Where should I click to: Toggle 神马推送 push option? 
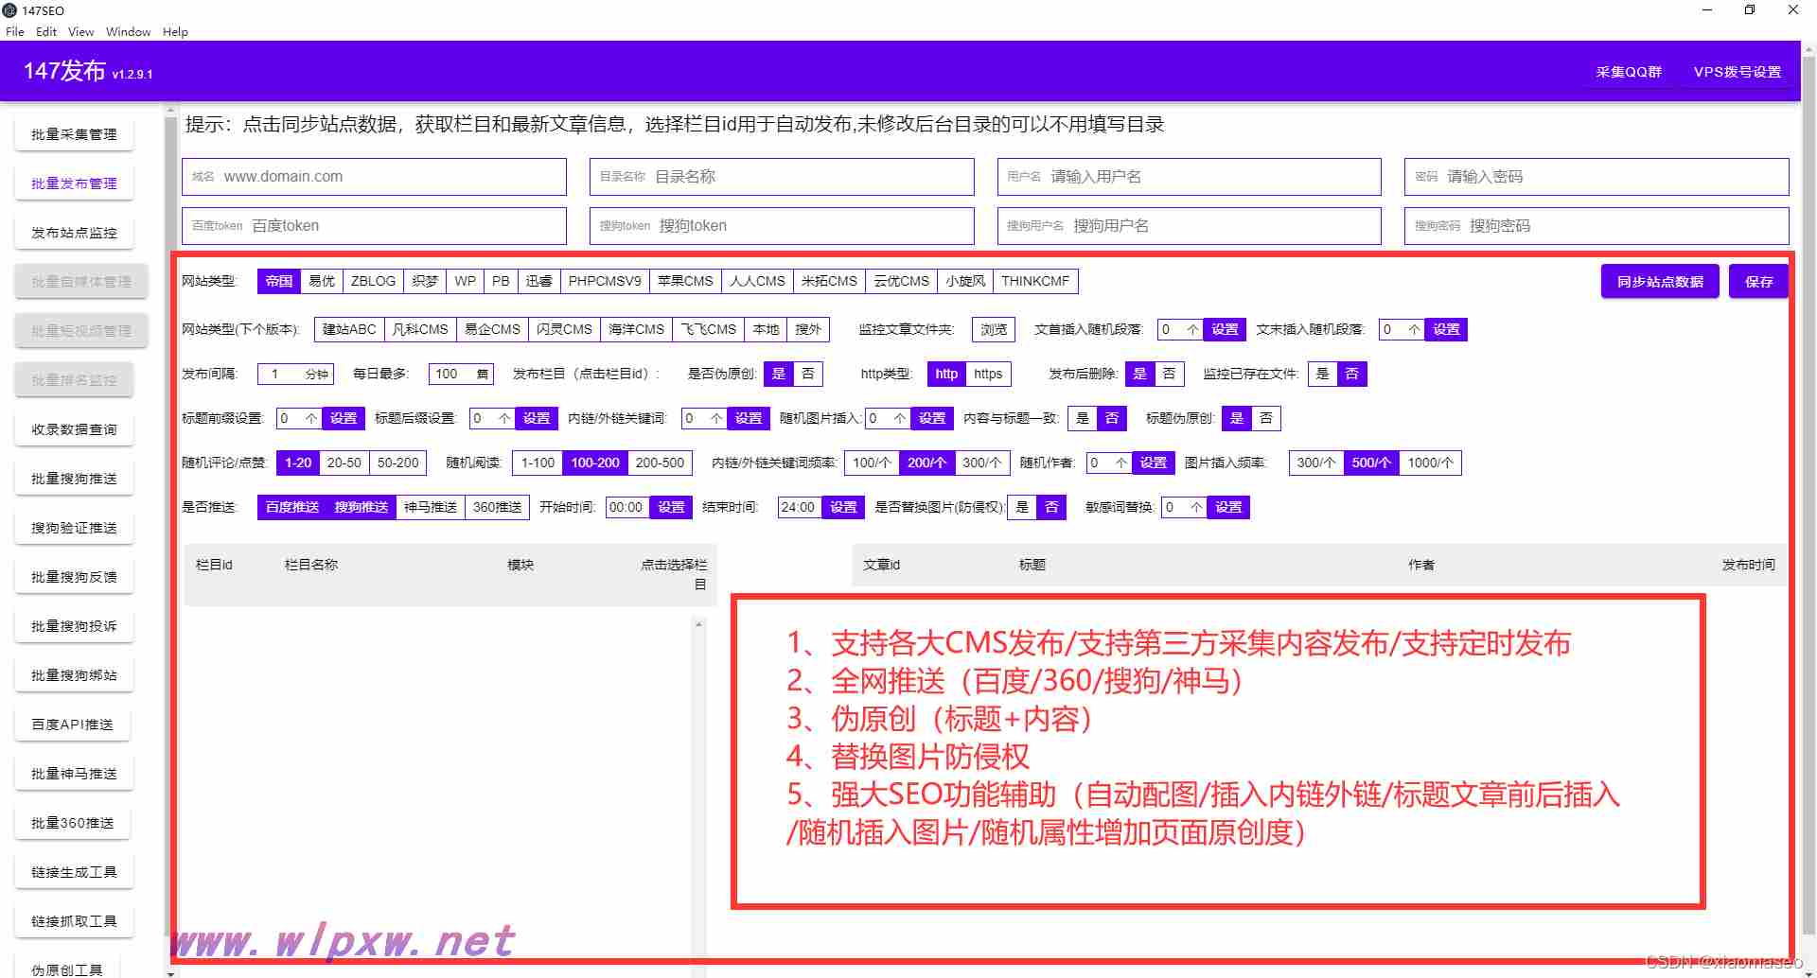[431, 507]
